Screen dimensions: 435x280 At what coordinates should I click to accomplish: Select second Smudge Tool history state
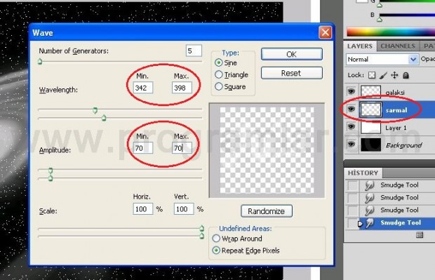pos(399,197)
